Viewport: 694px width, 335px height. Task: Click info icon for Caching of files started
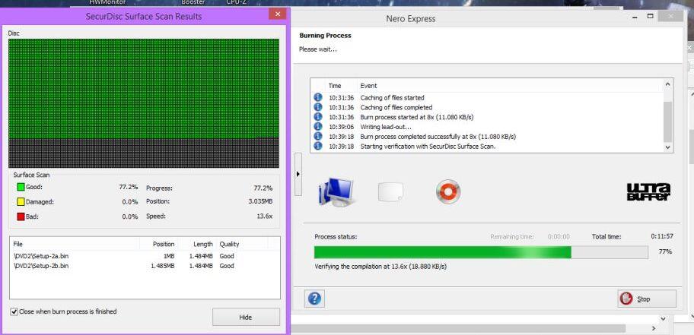point(318,97)
